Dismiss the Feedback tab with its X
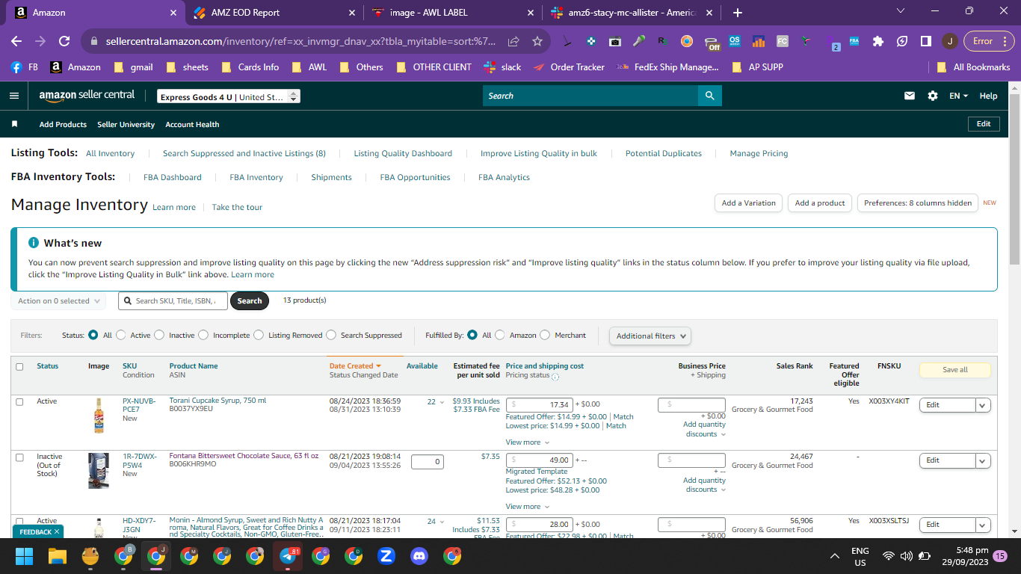The height and width of the screenshot is (574, 1021). click(x=57, y=532)
